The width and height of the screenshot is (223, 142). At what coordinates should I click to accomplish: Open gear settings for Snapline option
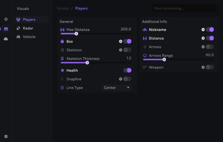point(121,79)
